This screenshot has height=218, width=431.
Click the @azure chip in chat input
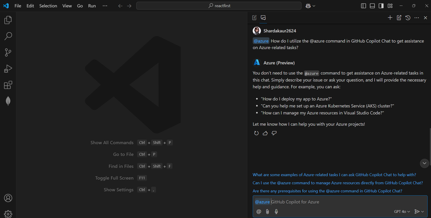tap(262, 202)
